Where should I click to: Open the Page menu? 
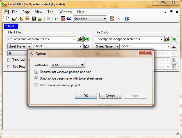(x=26, y=12)
